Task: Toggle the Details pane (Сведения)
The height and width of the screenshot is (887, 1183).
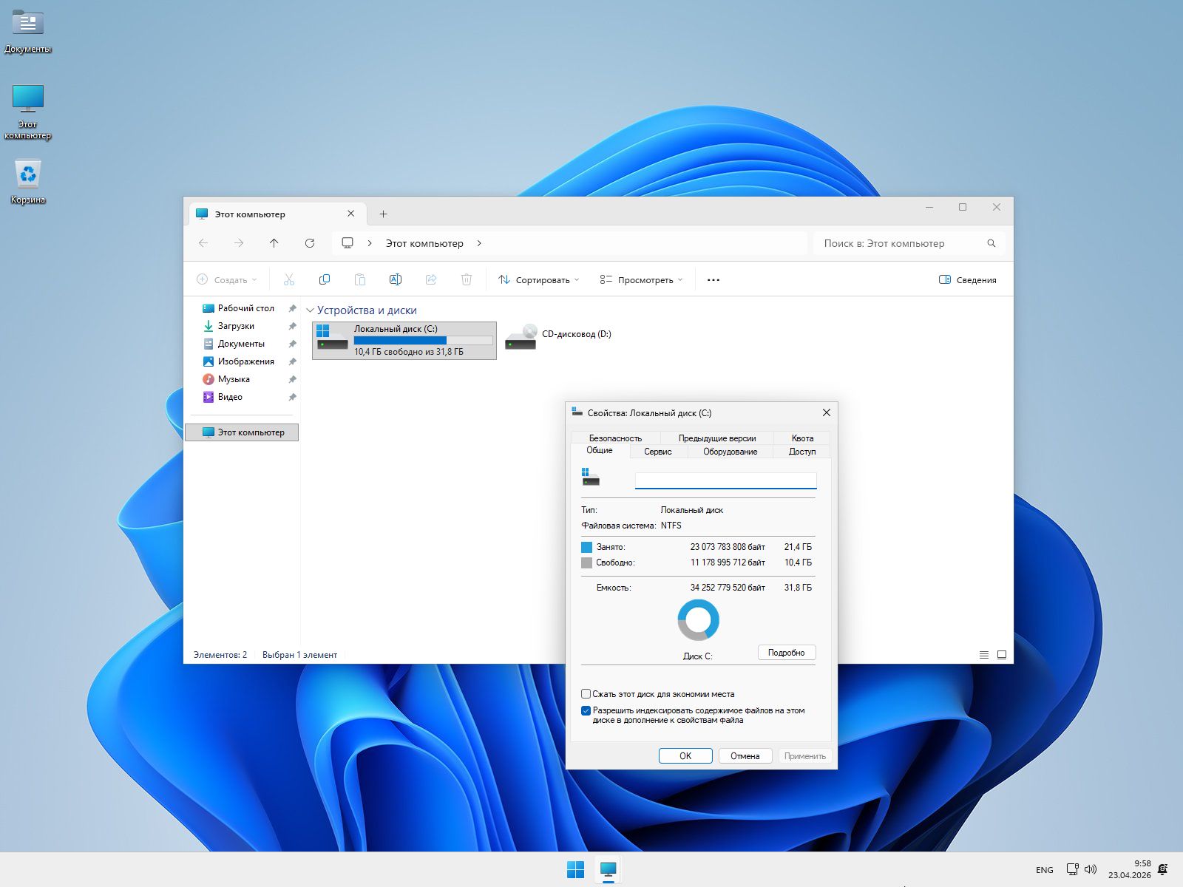Action: 967,280
